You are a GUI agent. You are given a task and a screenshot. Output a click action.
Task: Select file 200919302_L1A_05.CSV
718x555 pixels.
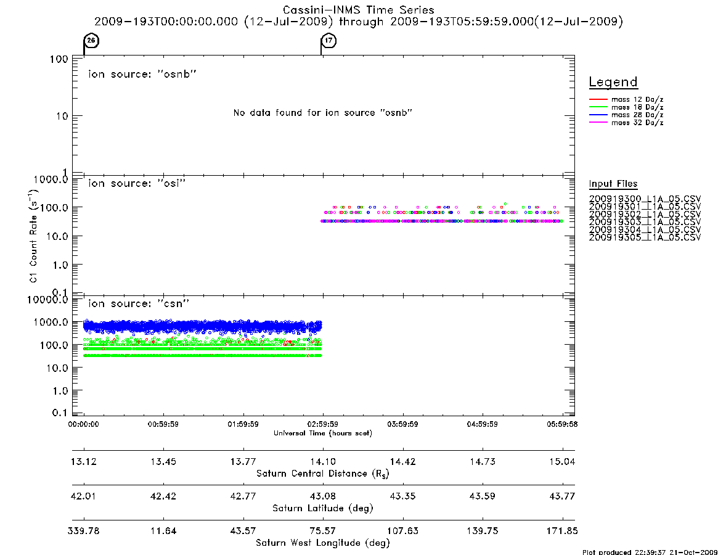645,215
